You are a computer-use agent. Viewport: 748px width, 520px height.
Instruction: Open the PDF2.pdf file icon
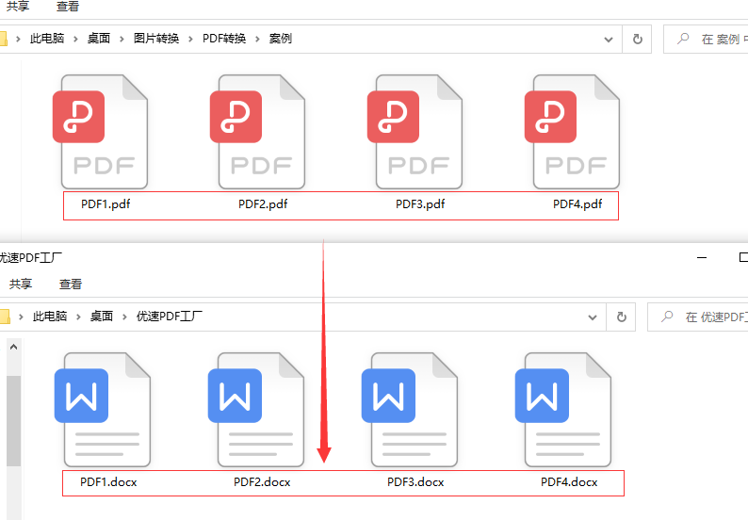(258, 132)
